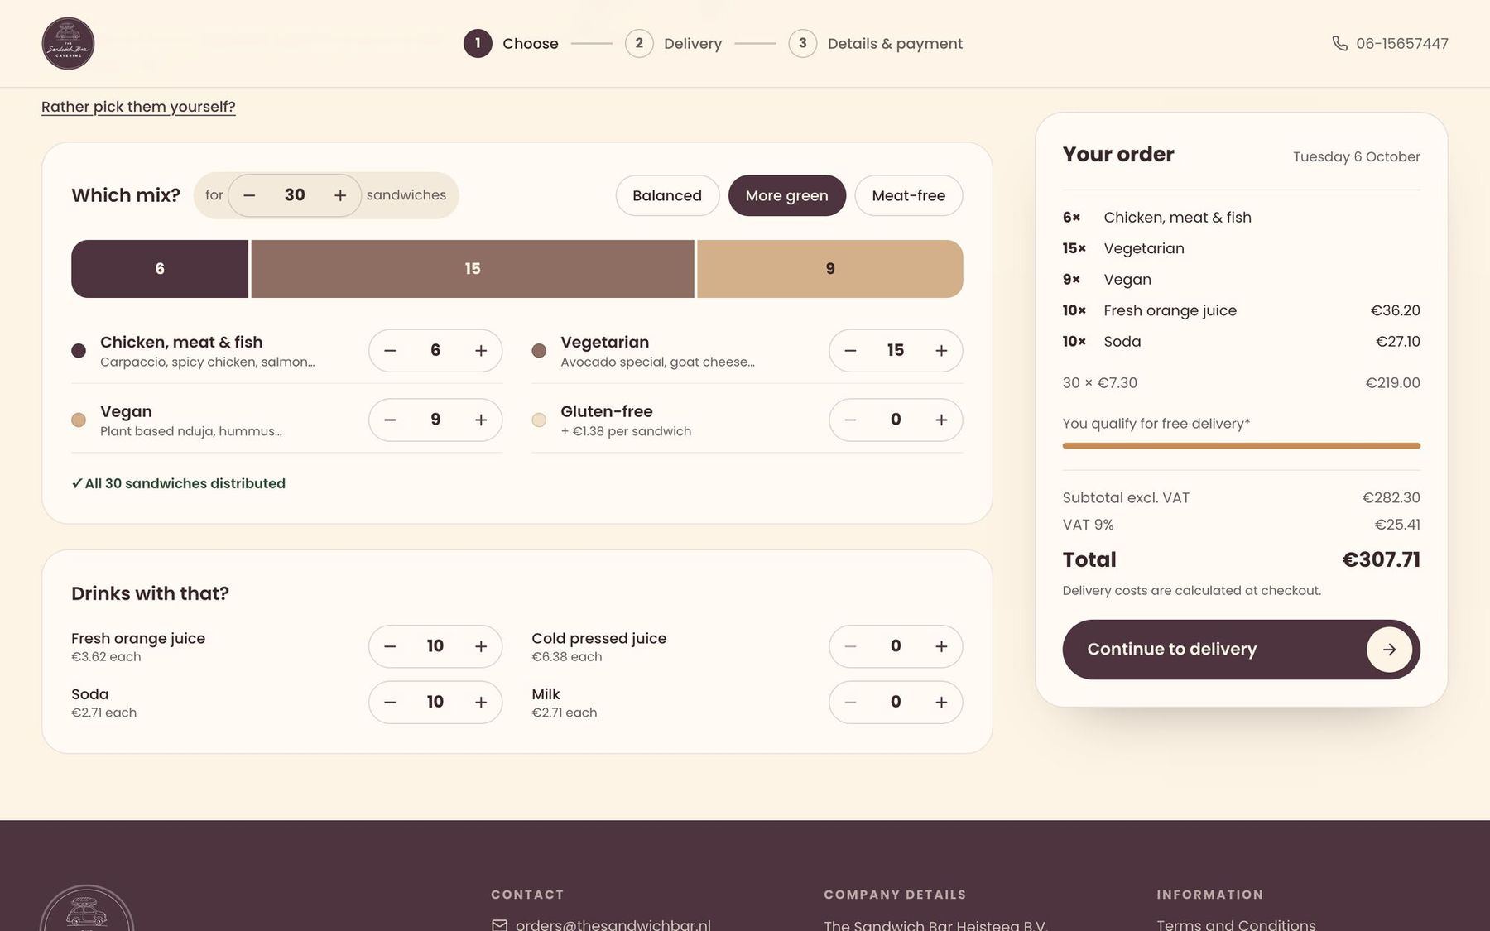Select the Meat-free mix preset

[908, 195]
